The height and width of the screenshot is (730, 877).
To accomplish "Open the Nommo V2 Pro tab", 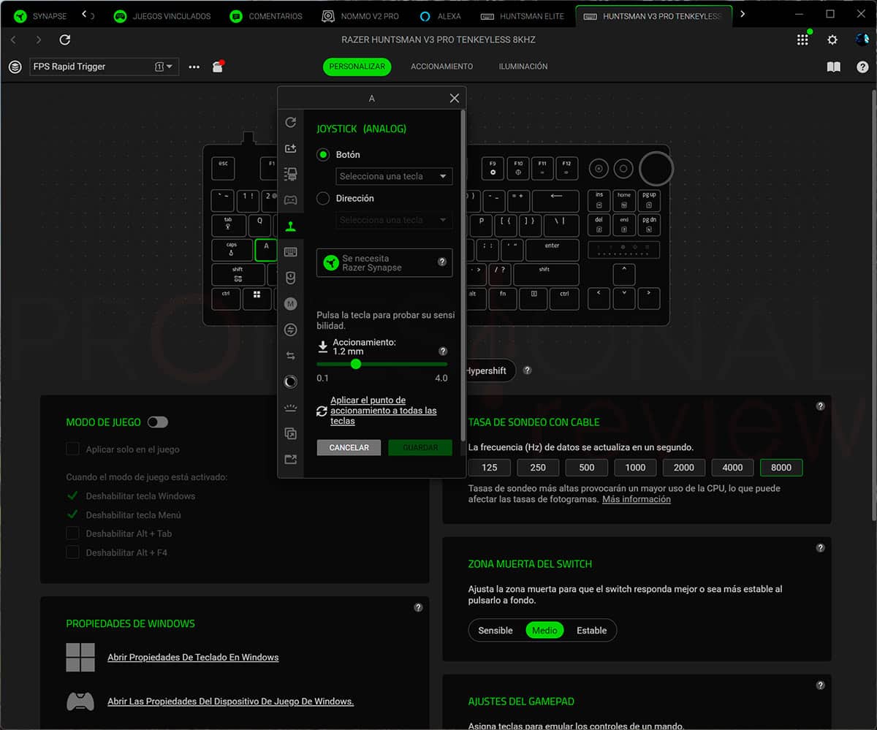I will 360,16.
